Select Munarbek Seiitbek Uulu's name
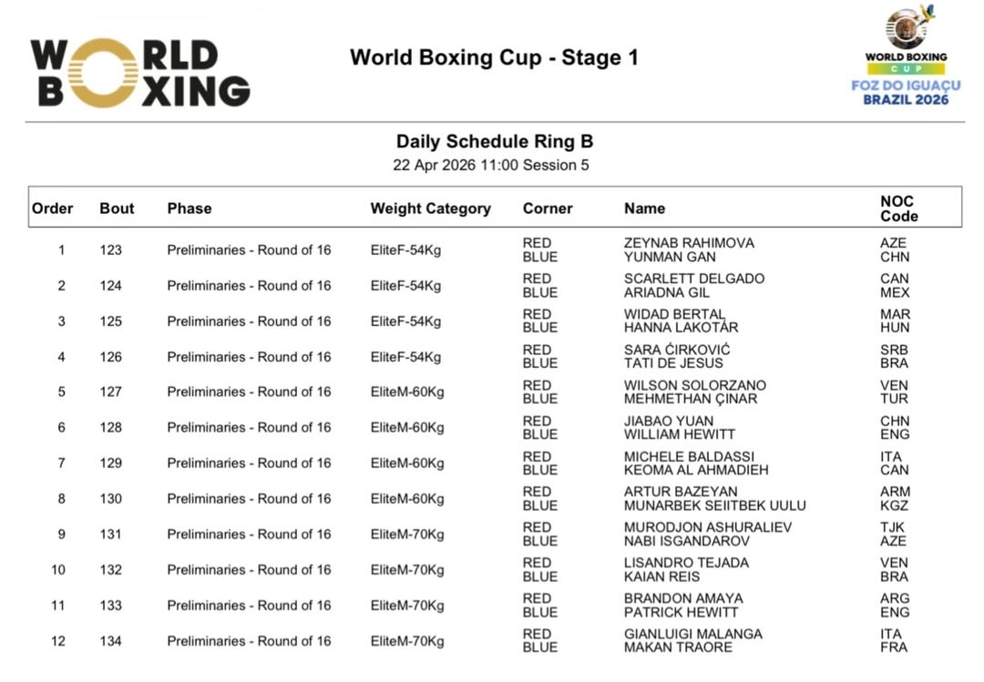Viewport: 984px width, 682px height. tap(715, 505)
